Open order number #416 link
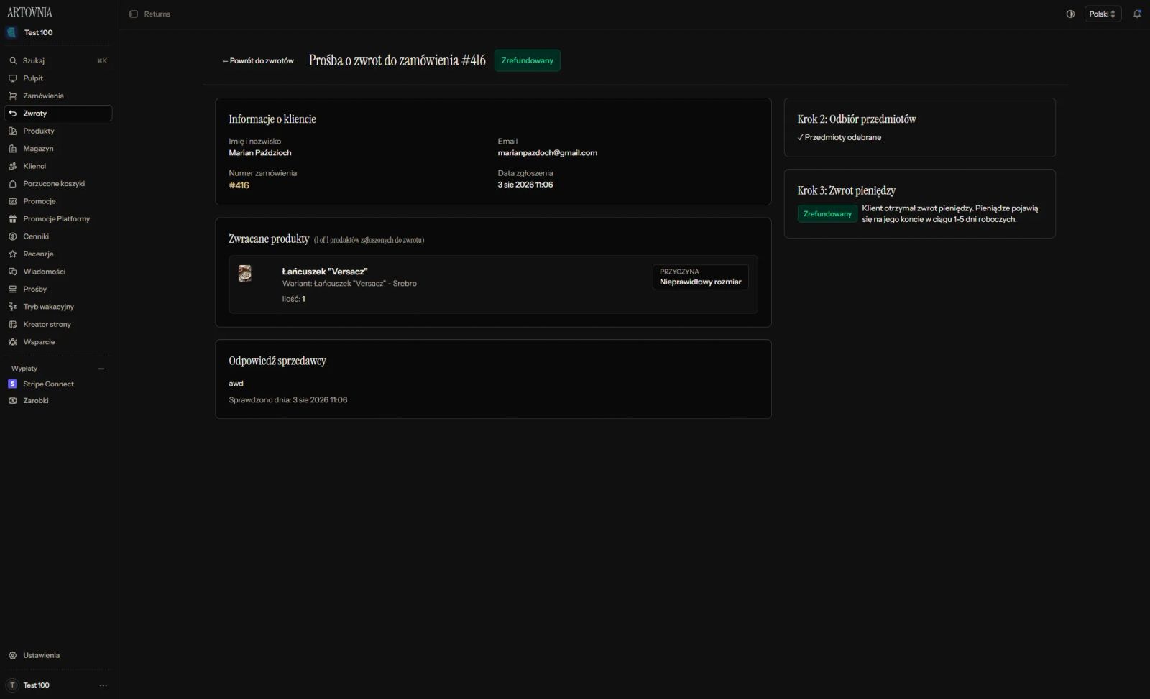The image size is (1150, 699). (x=239, y=185)
